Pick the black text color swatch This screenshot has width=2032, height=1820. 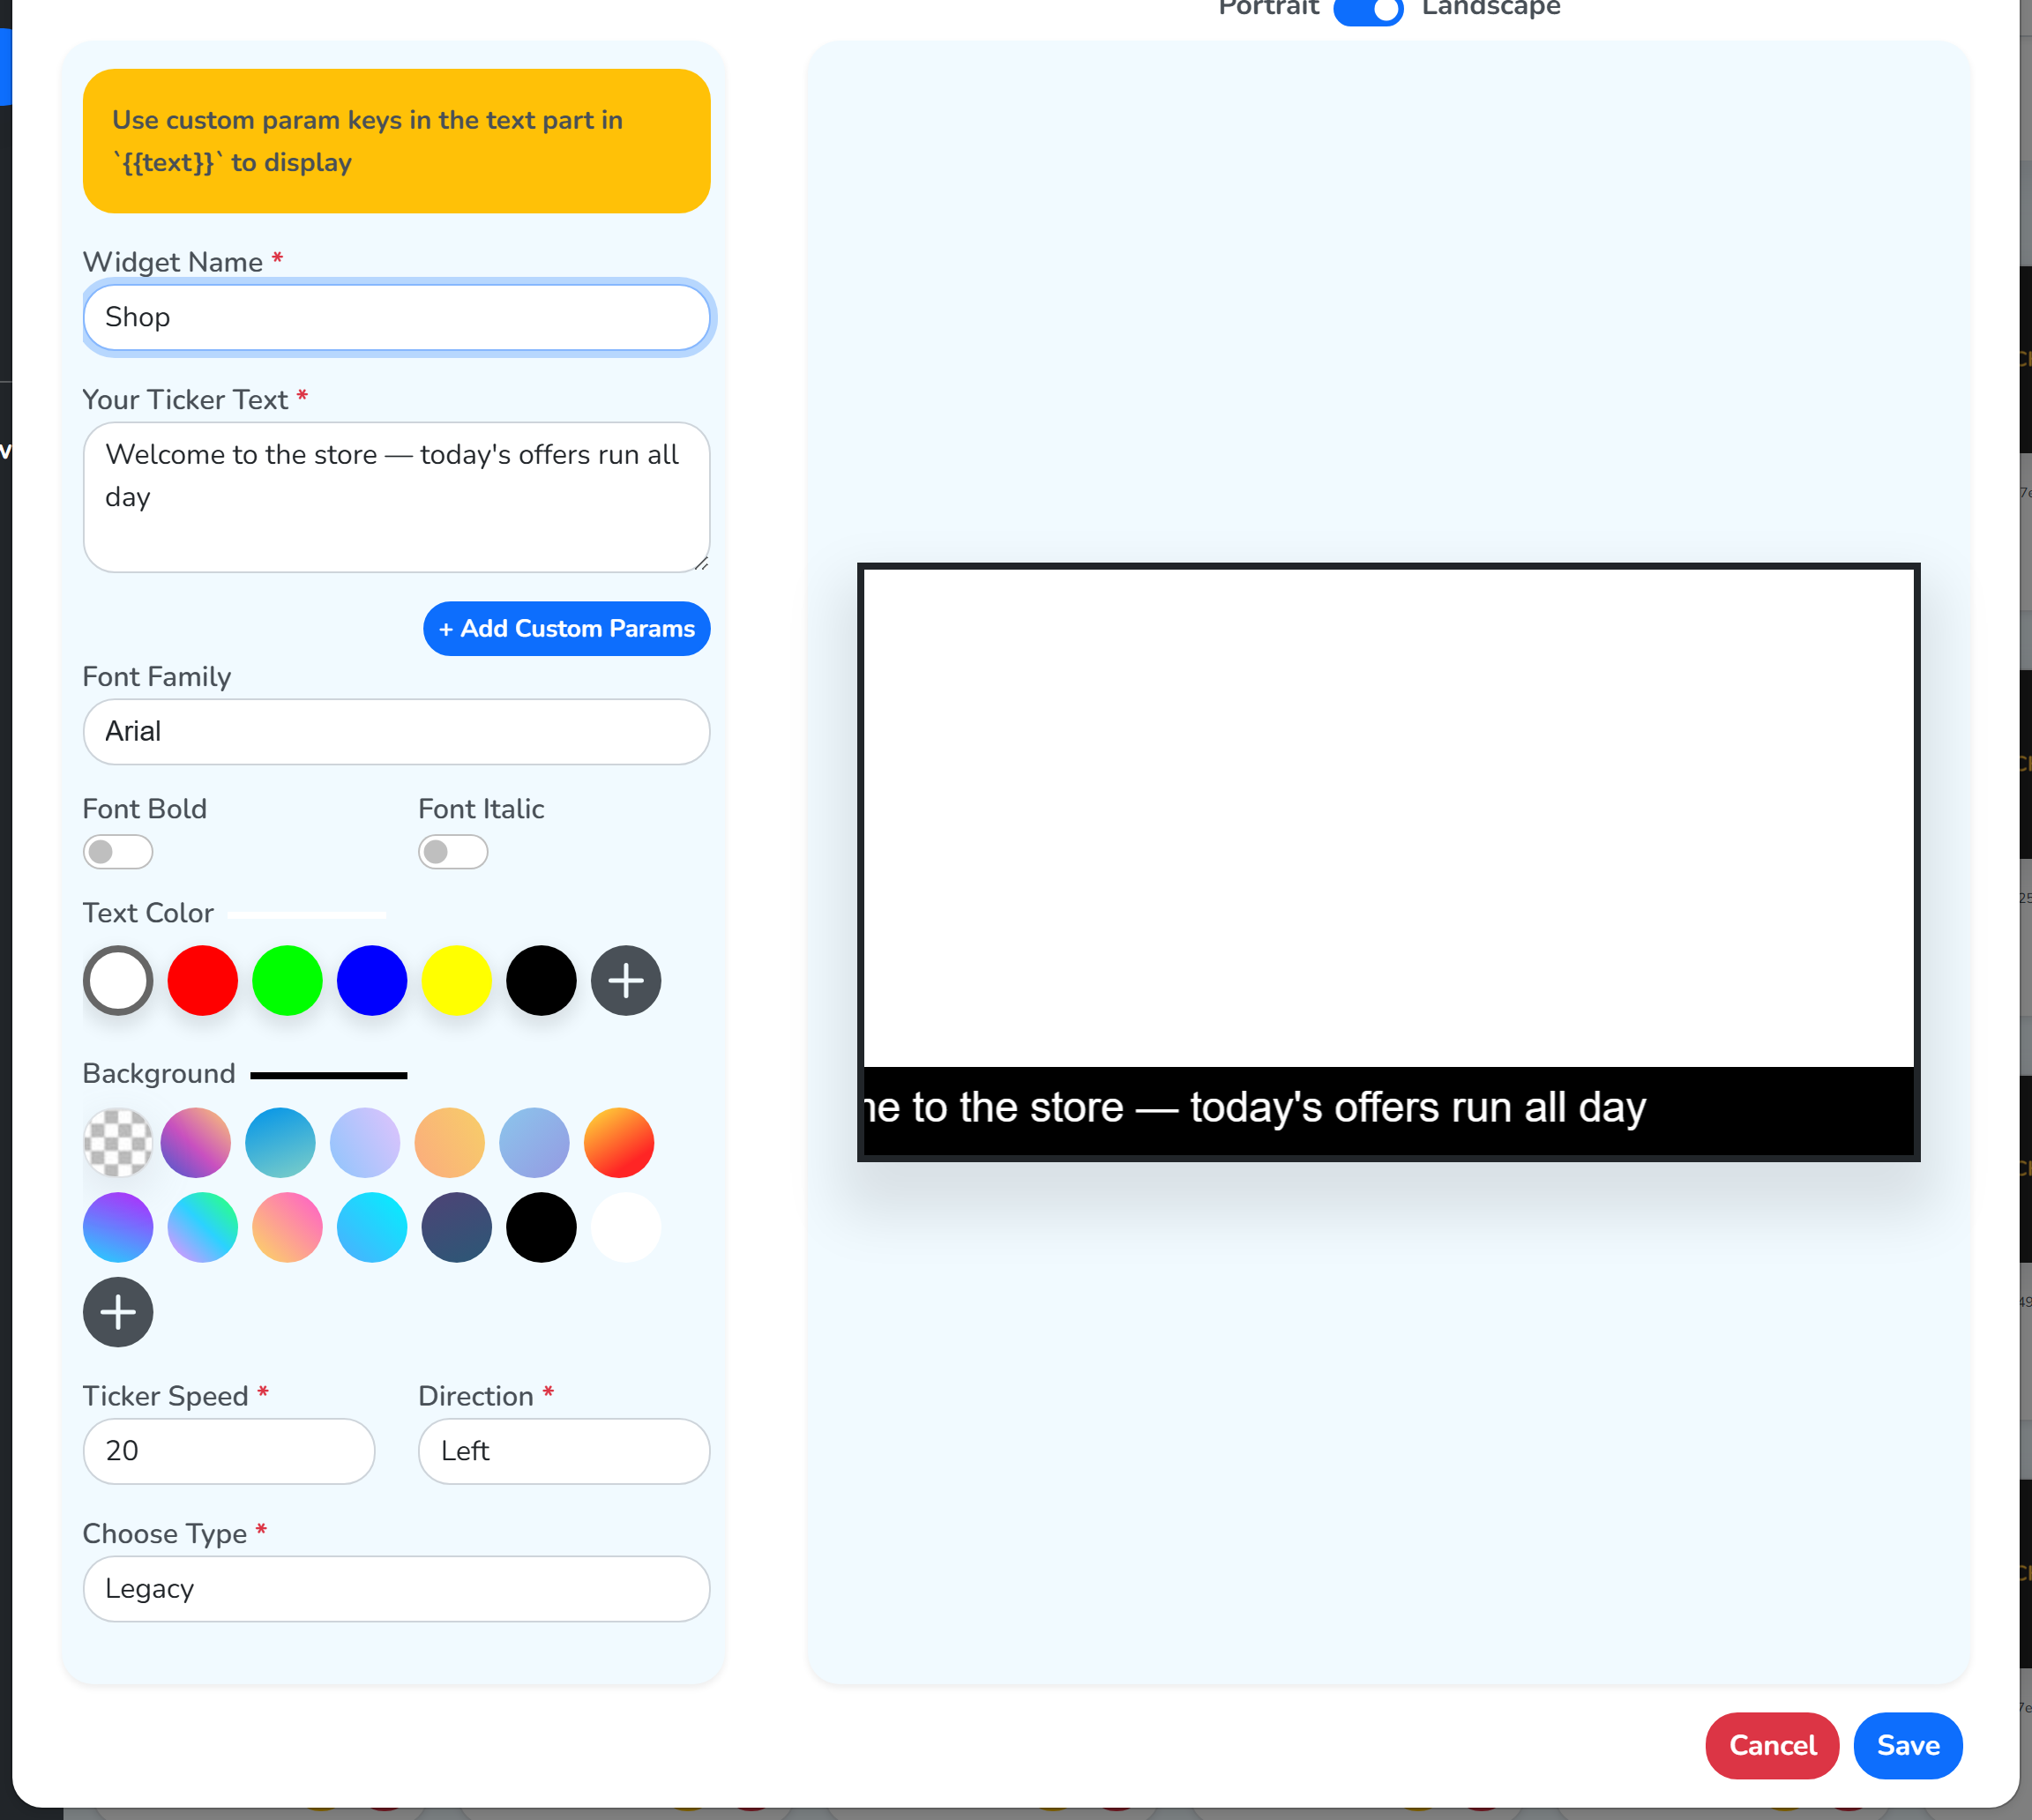point(542,980)
